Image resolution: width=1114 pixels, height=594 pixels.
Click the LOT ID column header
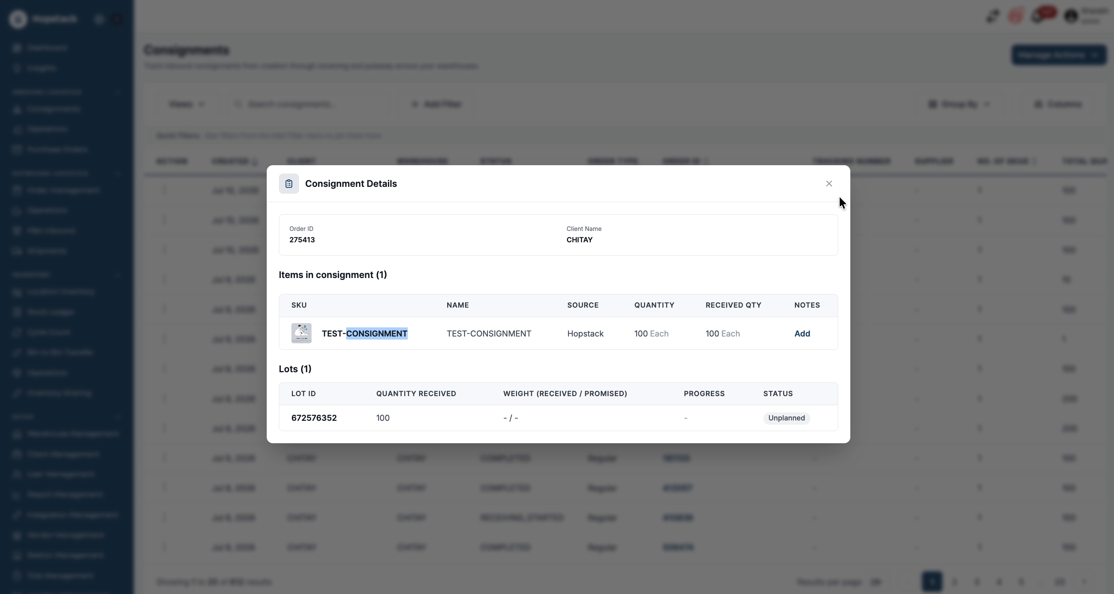[x=304, y=394]
